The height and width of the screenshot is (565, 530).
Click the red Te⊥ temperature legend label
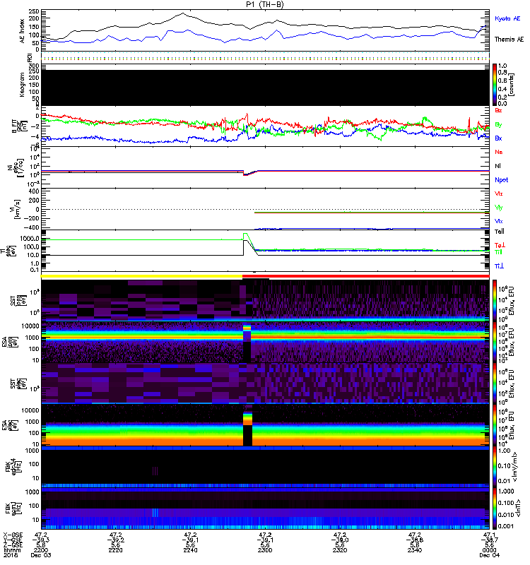pos(500,245)
